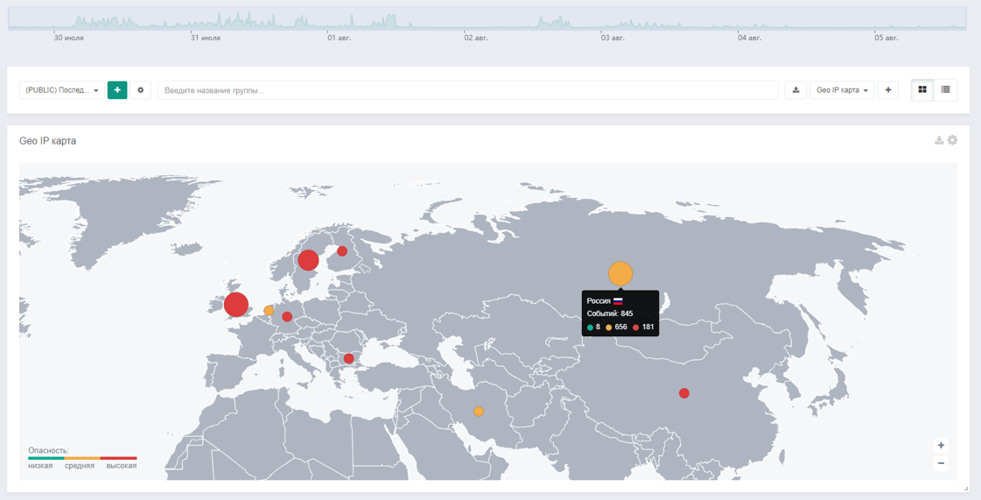Download the Geo IP map panel
981x500 pixels.
(939, 140)
